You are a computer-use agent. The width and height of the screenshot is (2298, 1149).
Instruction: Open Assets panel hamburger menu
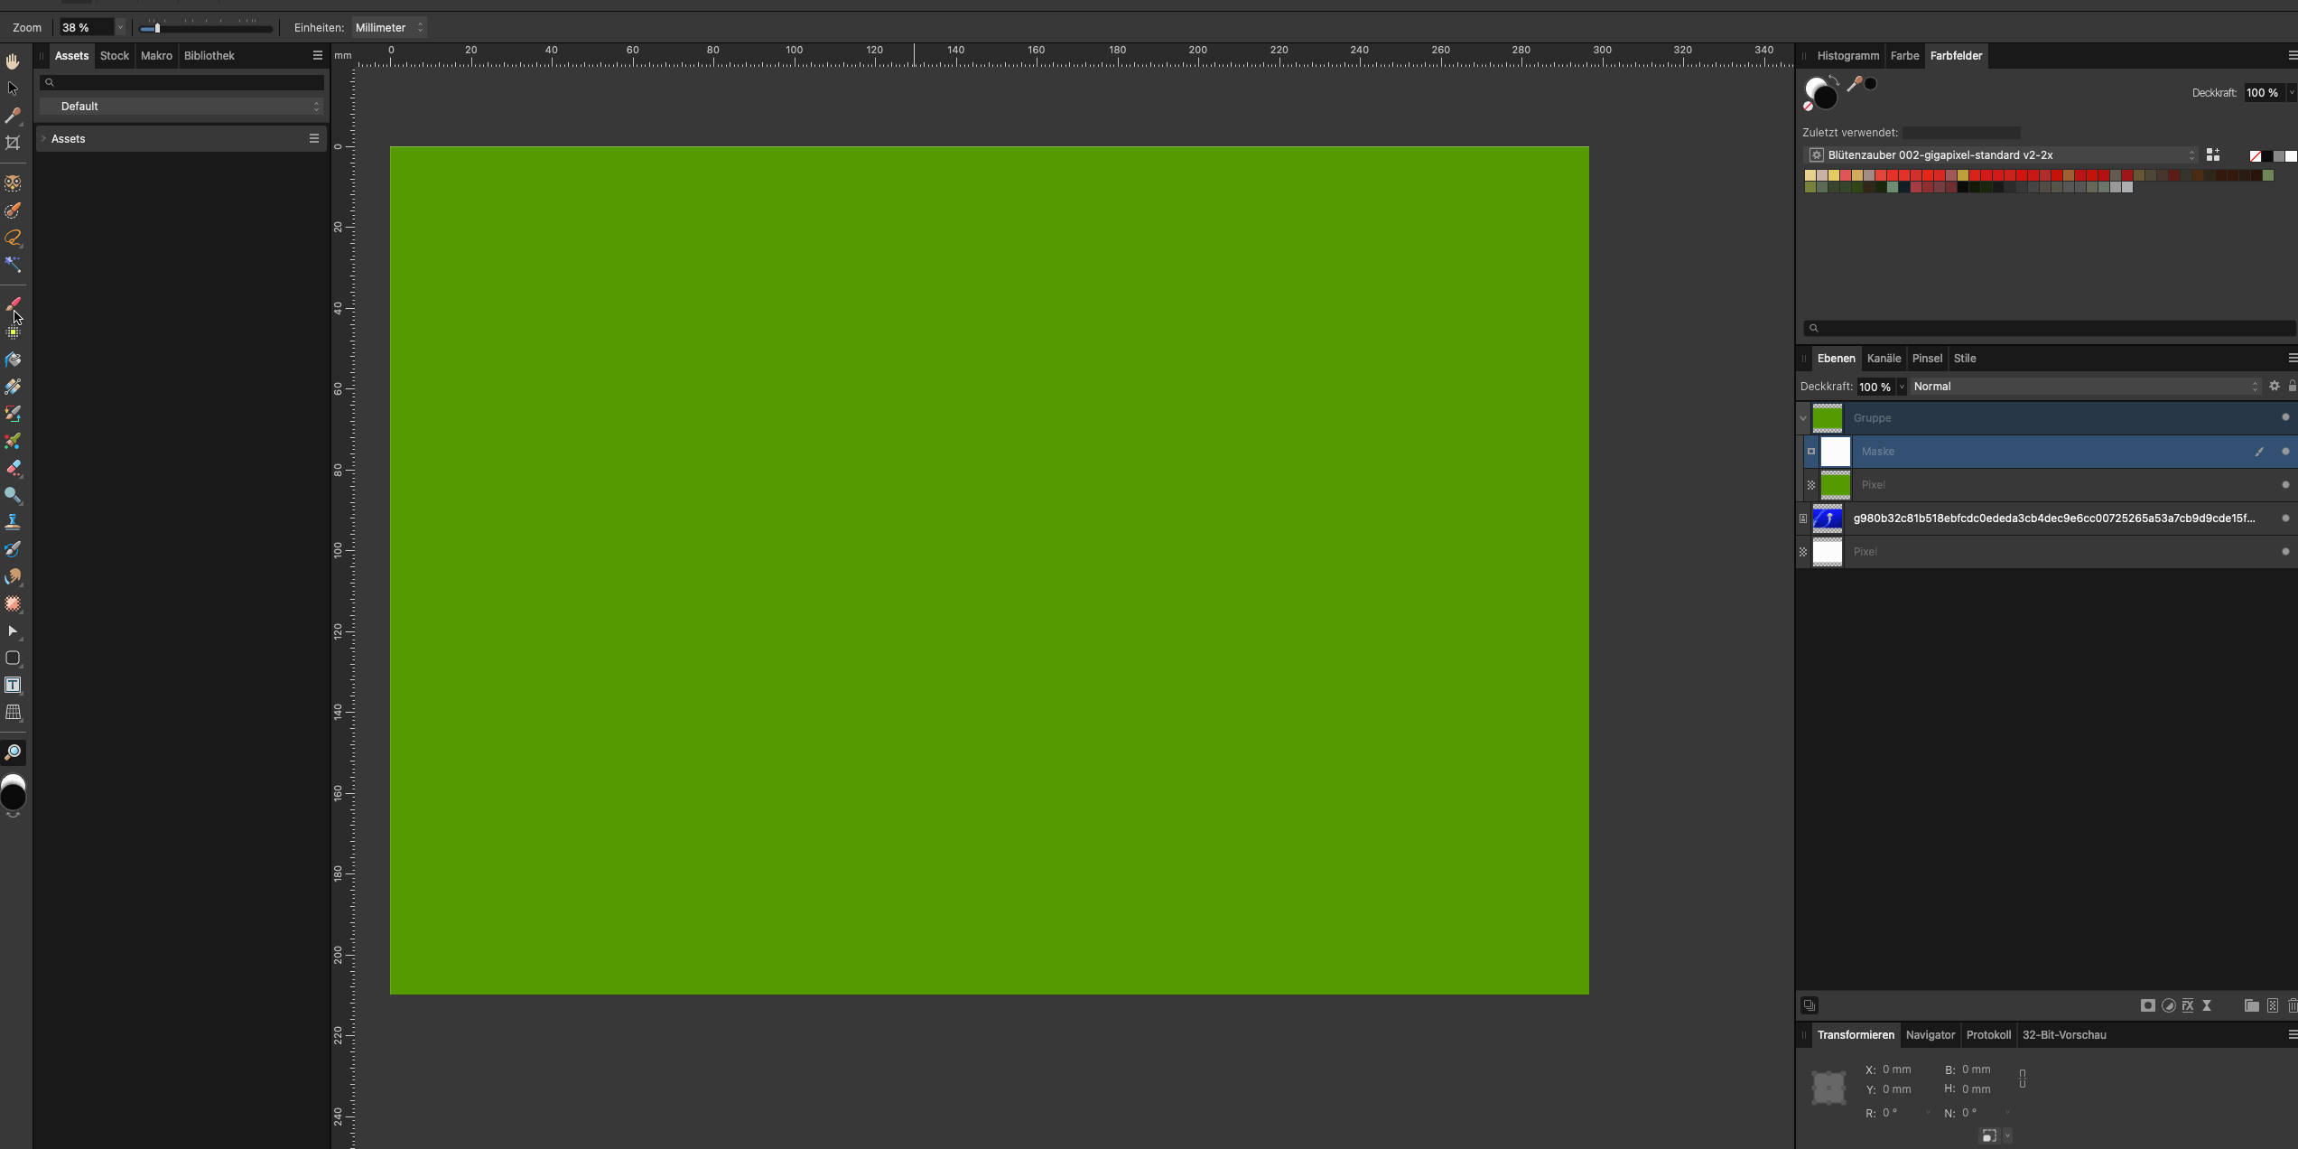point(317,56)
